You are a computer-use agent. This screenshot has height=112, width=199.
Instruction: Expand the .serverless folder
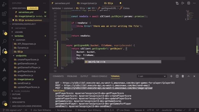coord(20,28)
